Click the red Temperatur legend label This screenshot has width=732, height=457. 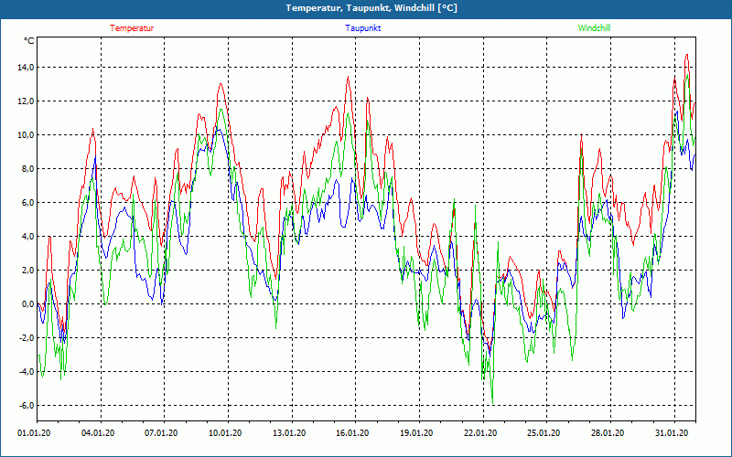click(x=132, y=28)
